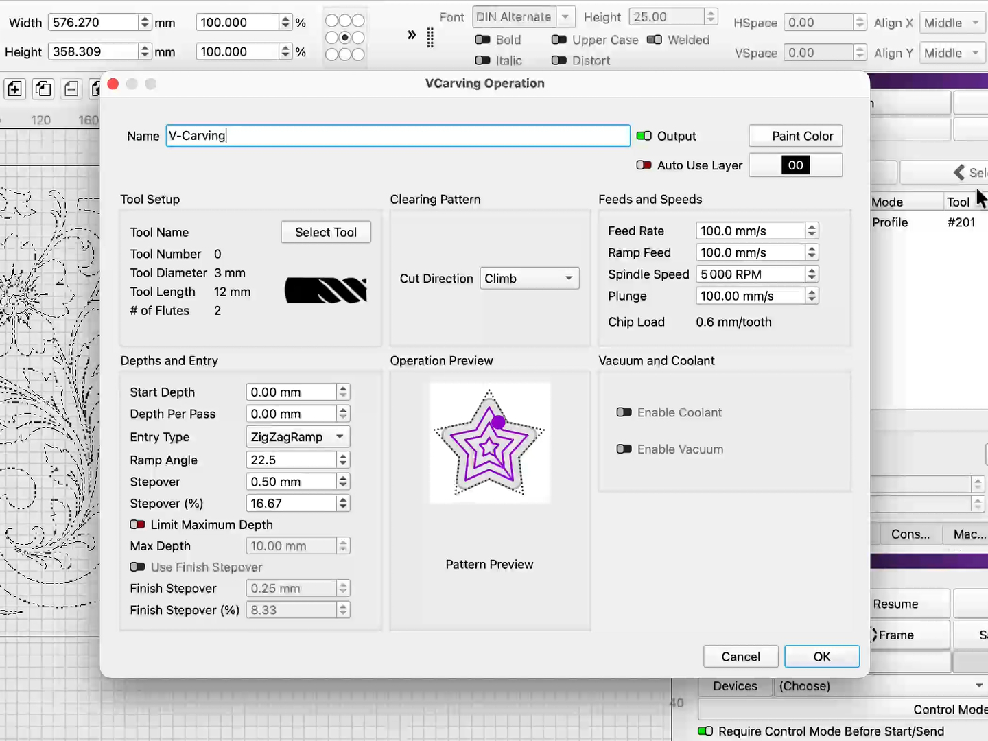Open the Cut Direction dropdown
Image resolution: width=988 pixels, height=741 pixels.
point(530,279)
